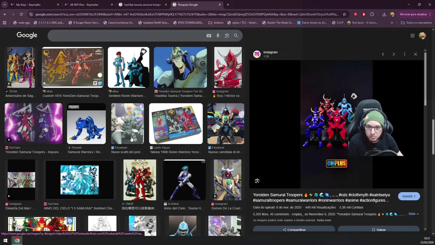Show the hidden bookmarks overflow chevron
The width and height of the screenshot is (435, 245).
pos(392,22)
